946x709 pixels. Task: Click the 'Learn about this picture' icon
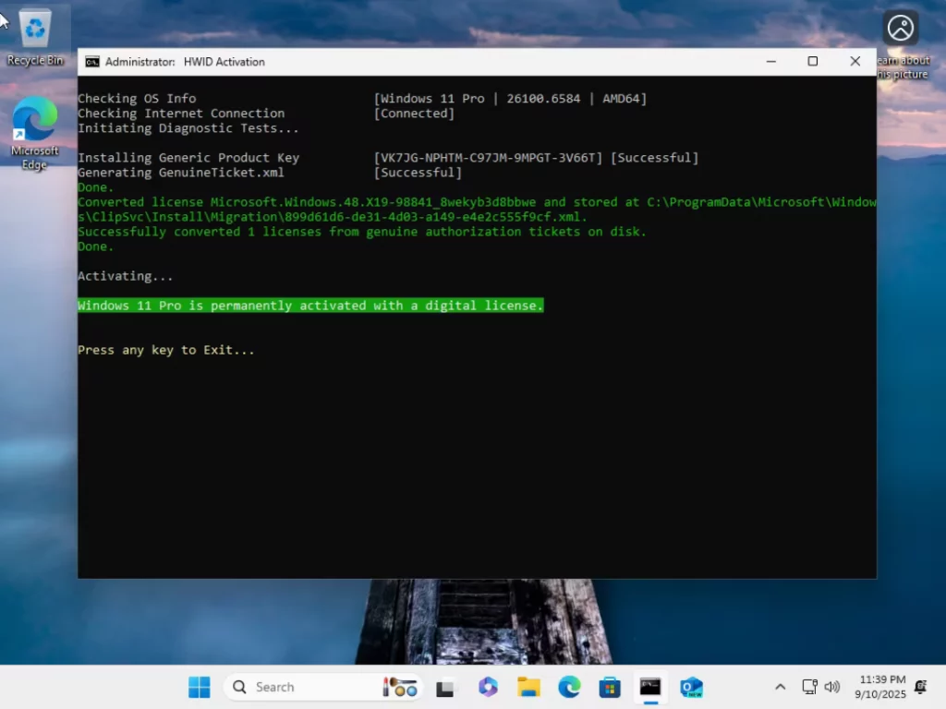point(900,28)
